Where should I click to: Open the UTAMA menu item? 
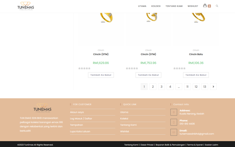click(x=142, y=6)
